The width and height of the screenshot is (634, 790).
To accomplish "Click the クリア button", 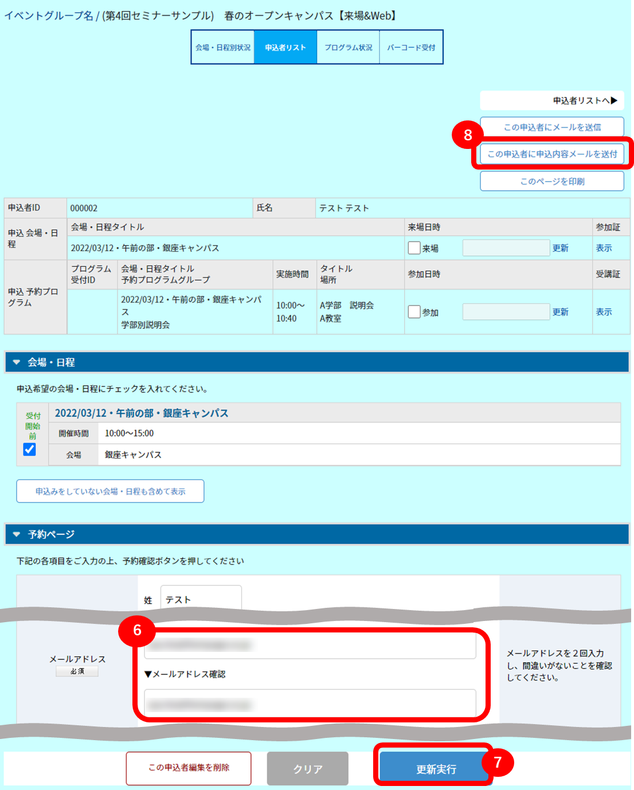I will coord(308,768).
